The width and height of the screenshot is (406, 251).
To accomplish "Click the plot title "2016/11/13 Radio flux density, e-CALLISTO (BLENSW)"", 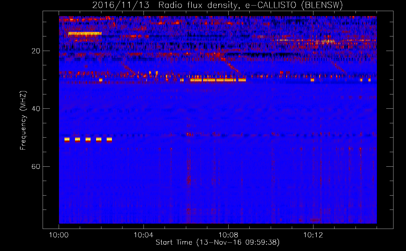I will coord(217,5).
